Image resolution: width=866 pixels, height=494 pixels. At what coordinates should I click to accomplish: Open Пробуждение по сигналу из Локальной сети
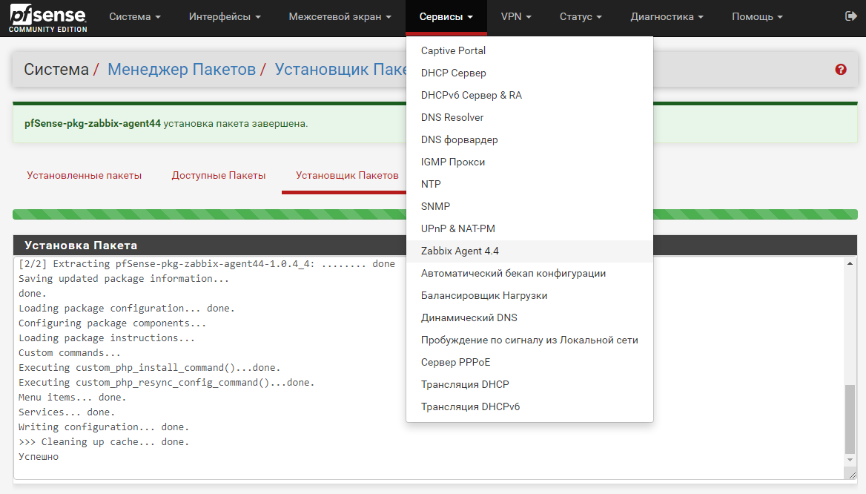[x=529, y=340]
